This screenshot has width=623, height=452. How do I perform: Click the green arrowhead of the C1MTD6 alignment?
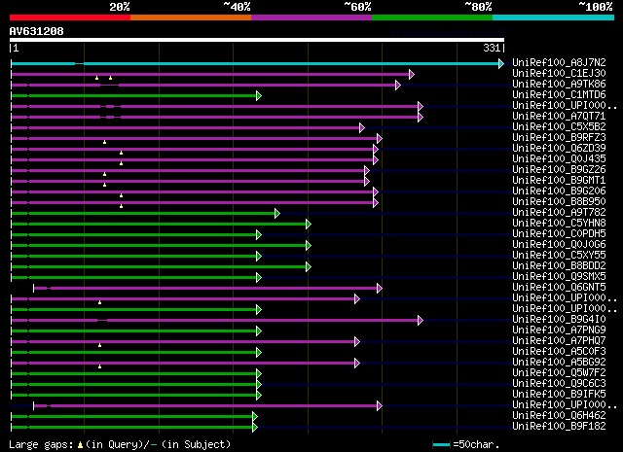pos(259,95)
